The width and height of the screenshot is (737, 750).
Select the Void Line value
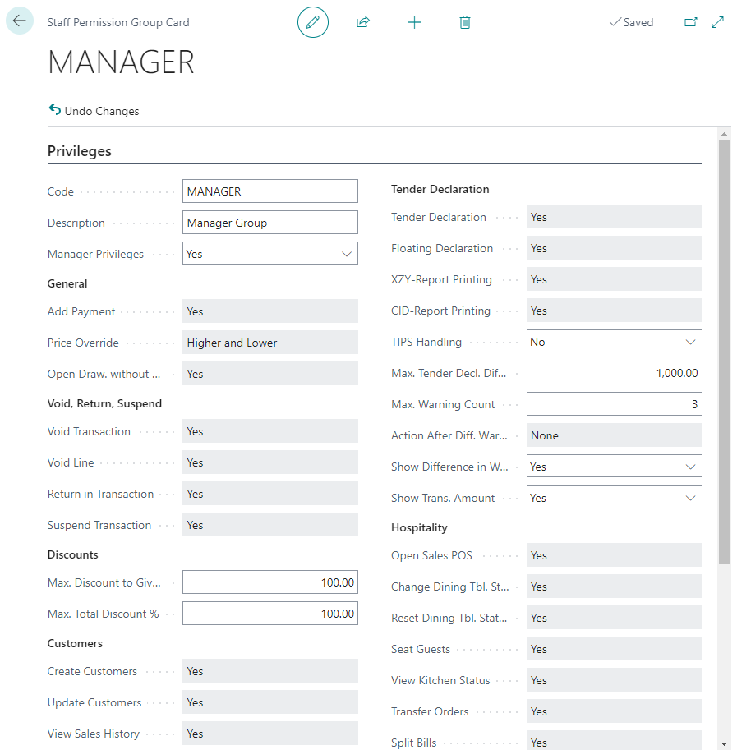(x=270, y=462)
